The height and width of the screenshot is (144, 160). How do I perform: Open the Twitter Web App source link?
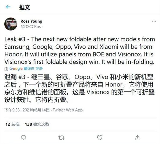tap(68, 110)
